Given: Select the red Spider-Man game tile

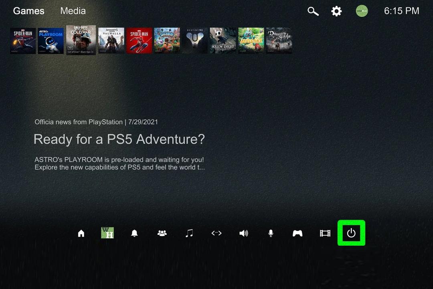Looking at the screenshot, I should click(139, 41).
